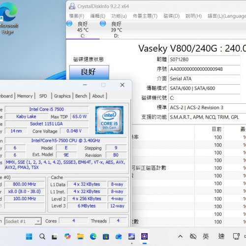Image resolution: width=246 pixels, height=246 pixels.
Task: Click the core speed value 800.00 MHz
Action: coord(25,184)
